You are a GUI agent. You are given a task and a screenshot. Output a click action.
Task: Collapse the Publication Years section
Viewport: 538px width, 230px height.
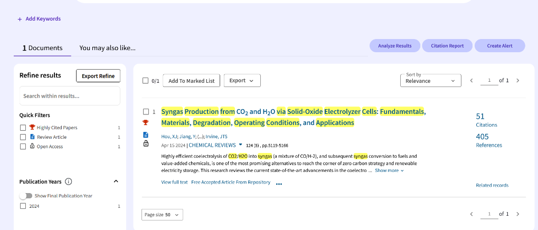point(116,181)
